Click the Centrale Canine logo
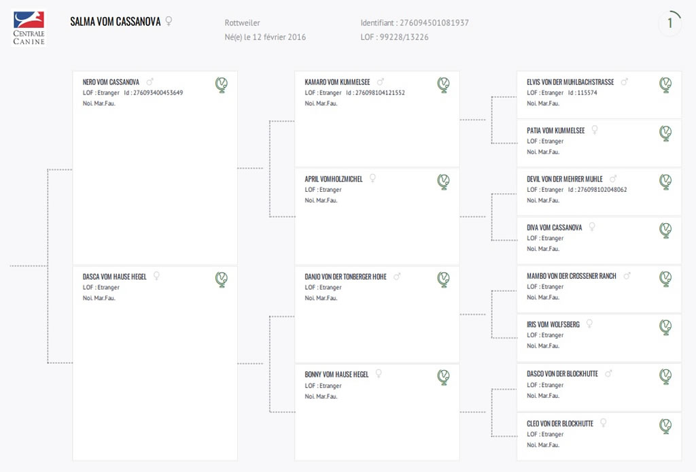The width and height of the screenshot is (696, 472). click(x=29, y=27)
